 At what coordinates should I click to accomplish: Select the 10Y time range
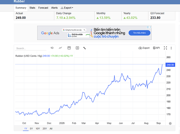coord(38,129)
